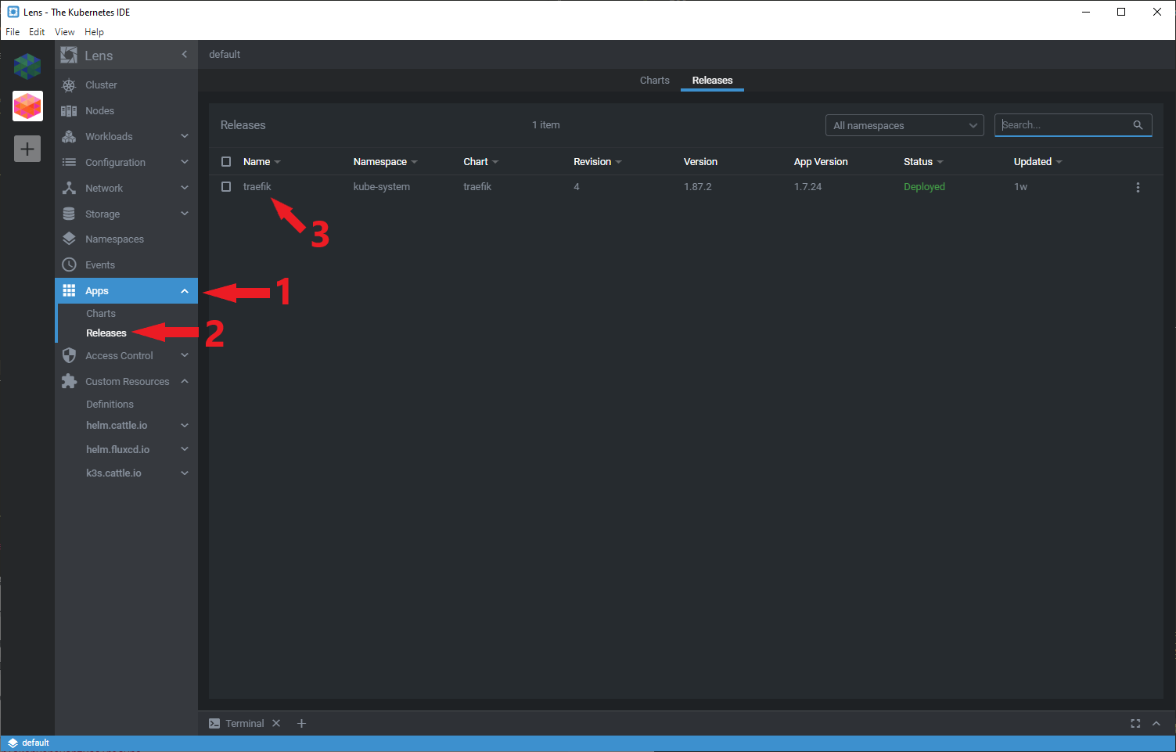Open the Help menu
The image size is (1176, 752).
94,32
